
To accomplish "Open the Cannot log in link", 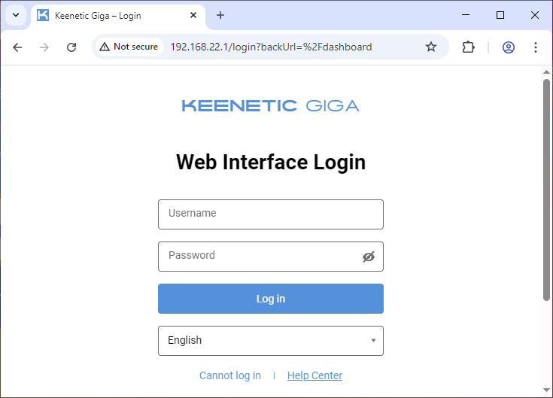I will [229, 375].
